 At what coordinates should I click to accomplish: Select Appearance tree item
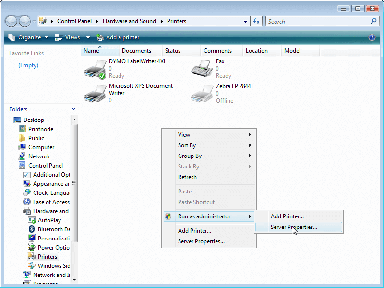(x=46, y=184)
